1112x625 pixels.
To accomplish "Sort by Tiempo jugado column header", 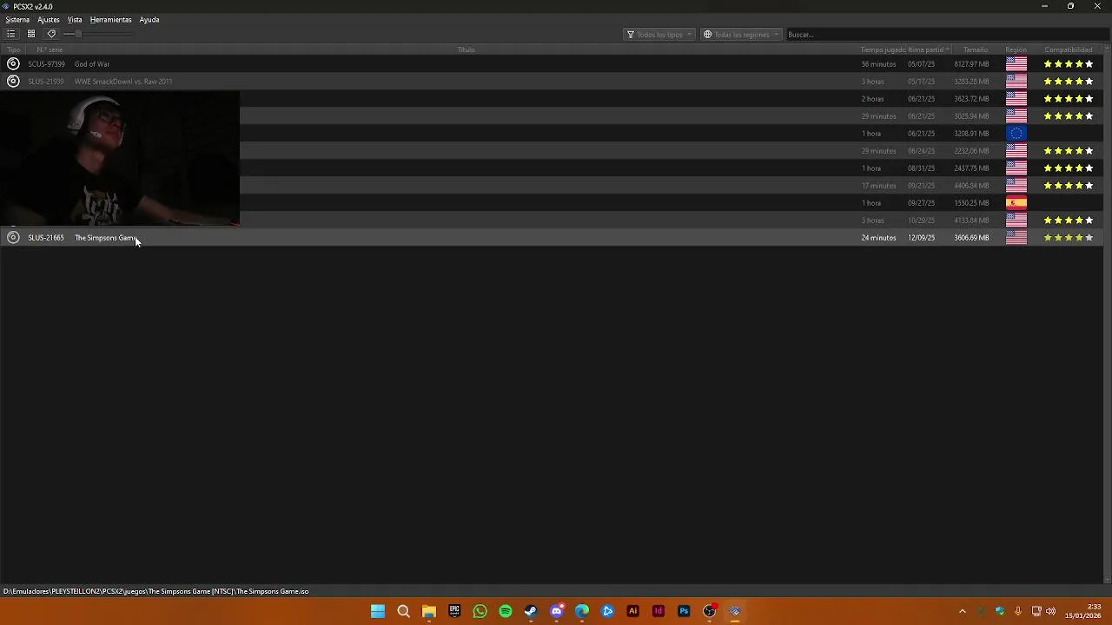I will tap(883, 49).
